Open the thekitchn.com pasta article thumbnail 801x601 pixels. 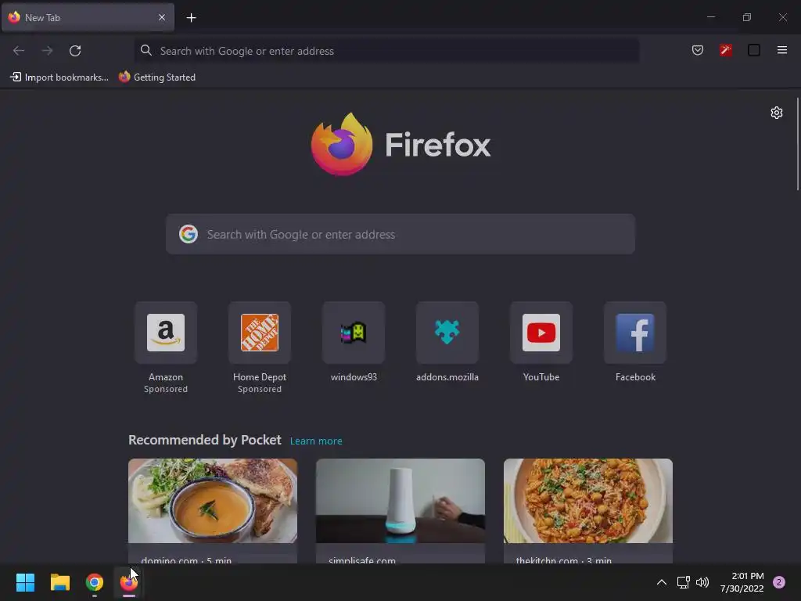(x=588, y=501)
